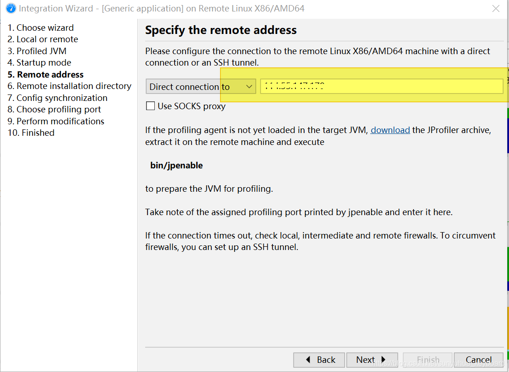
Task: Select step 2. Local or remote
Action: (43, 39)
